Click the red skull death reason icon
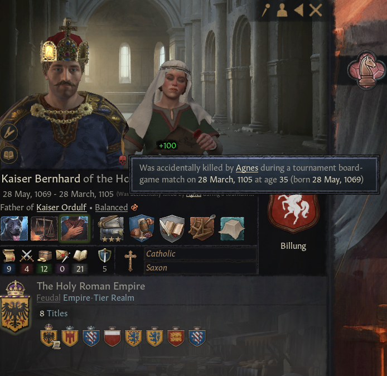 point(123,160)
